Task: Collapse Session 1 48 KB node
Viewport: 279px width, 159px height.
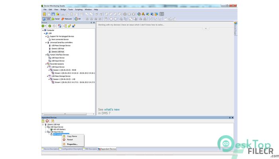Action: 49,70
